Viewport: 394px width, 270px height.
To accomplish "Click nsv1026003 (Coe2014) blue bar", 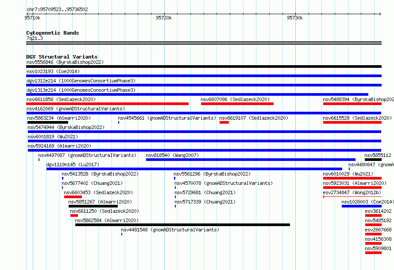I will 362,206.
